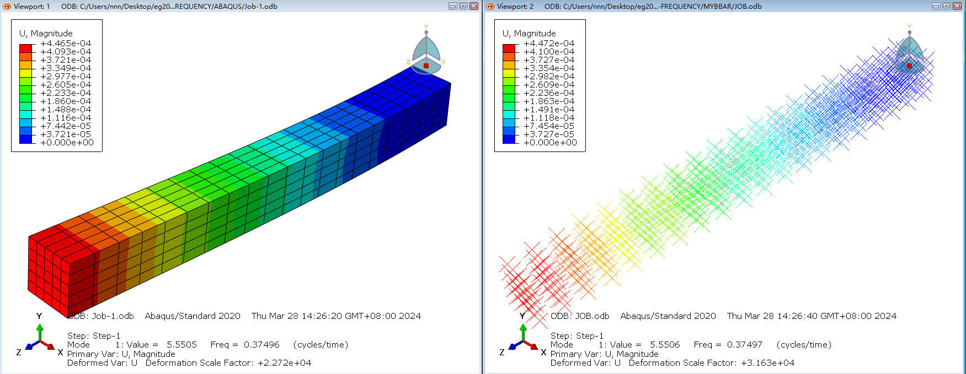Click the 'ODB: Job-1.odb' title block text
The width and height of the screenshot is (966, 374).
point(100,316)
